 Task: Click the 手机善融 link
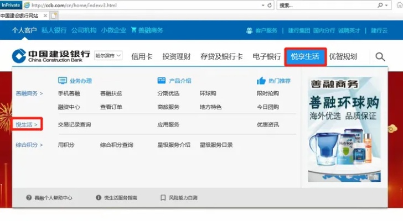click(69, 93)
